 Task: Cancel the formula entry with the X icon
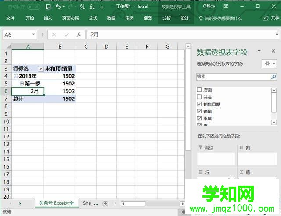click(x=54, y=35)
